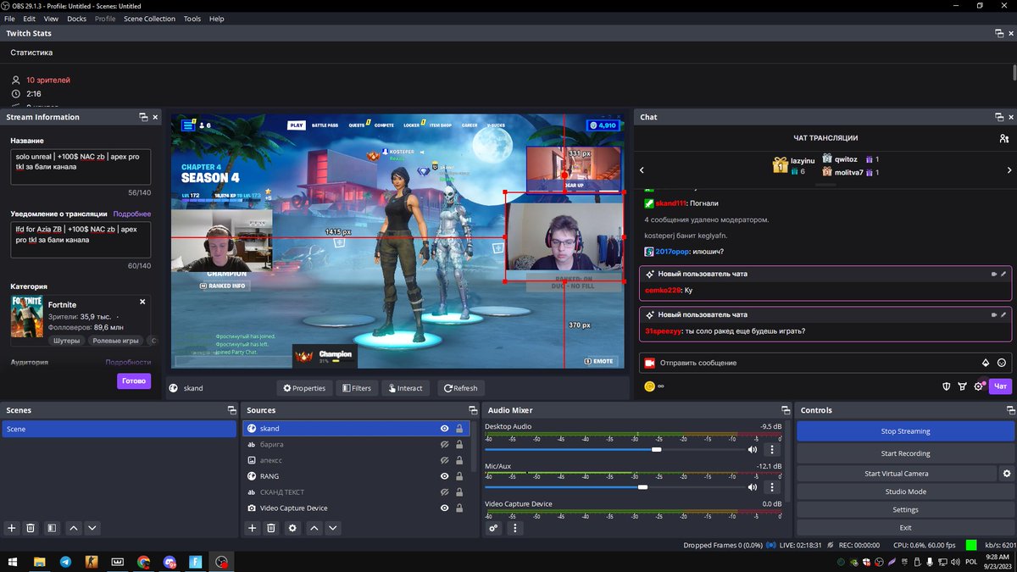Delete selected source using the trash icon
The width and height of the screenshot is (1017, 572).
(x=271, y=528)
